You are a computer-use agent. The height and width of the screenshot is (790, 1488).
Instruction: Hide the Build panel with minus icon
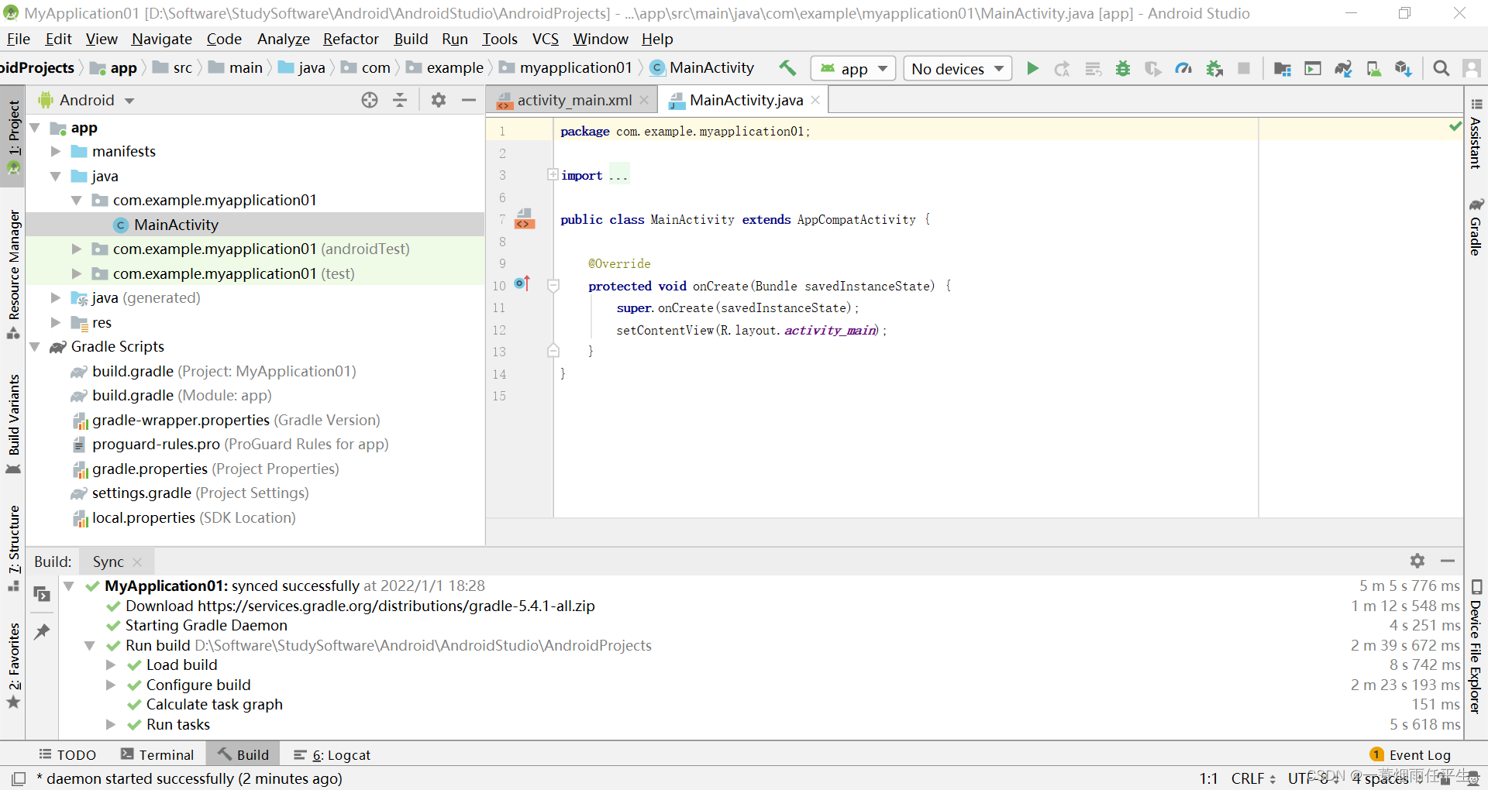(1447, 561)
